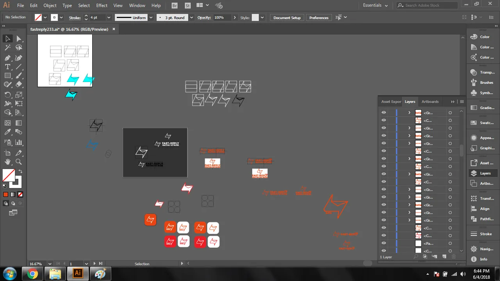500x281 pixels.
Task: Set paint mode to Color
Action: tap(5, 194)
